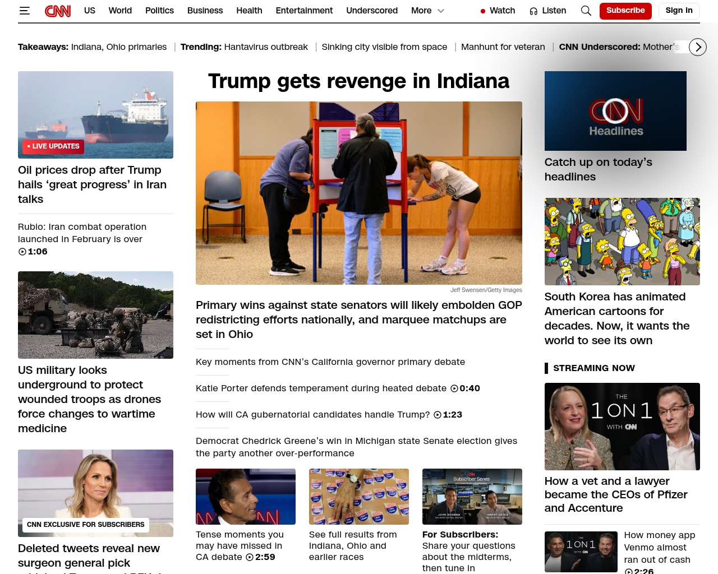Click the Sign in button

pos(679,11)
